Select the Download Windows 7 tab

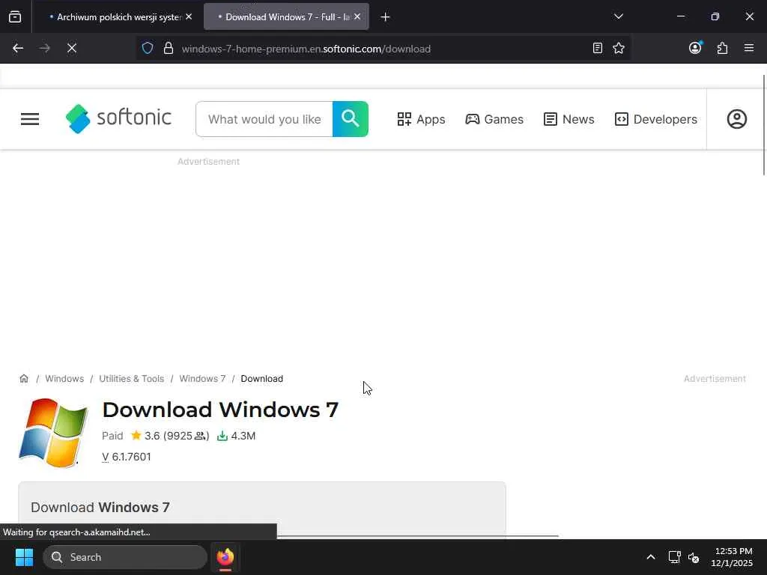[287, 17]
